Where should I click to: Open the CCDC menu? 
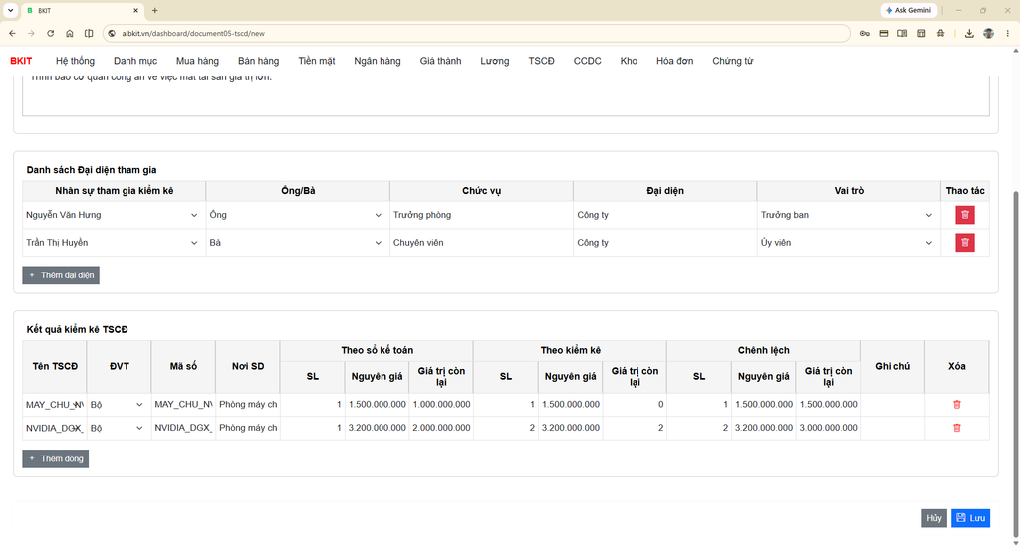pyautogui.click(x=587, y=61)
